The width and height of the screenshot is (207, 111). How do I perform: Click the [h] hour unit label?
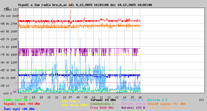click(x=201, y=100)
